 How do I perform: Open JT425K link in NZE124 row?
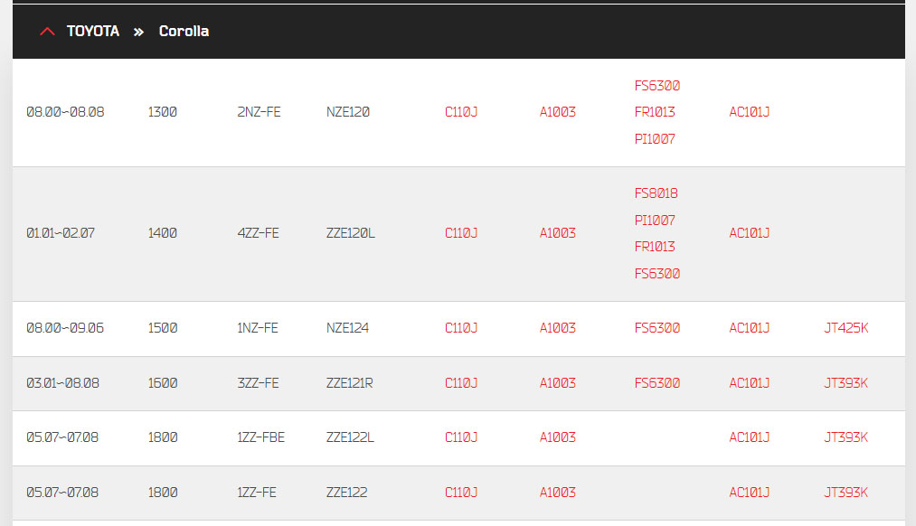(845, 328)
